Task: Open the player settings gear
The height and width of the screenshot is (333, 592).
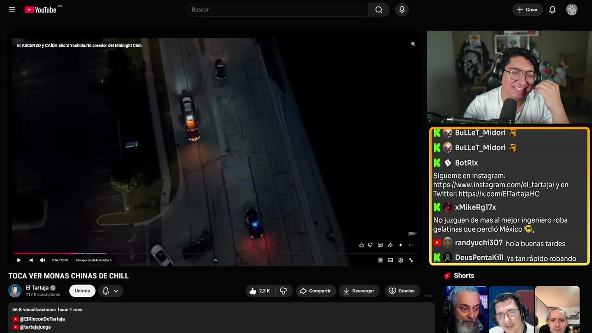Action: pos(401,260)
